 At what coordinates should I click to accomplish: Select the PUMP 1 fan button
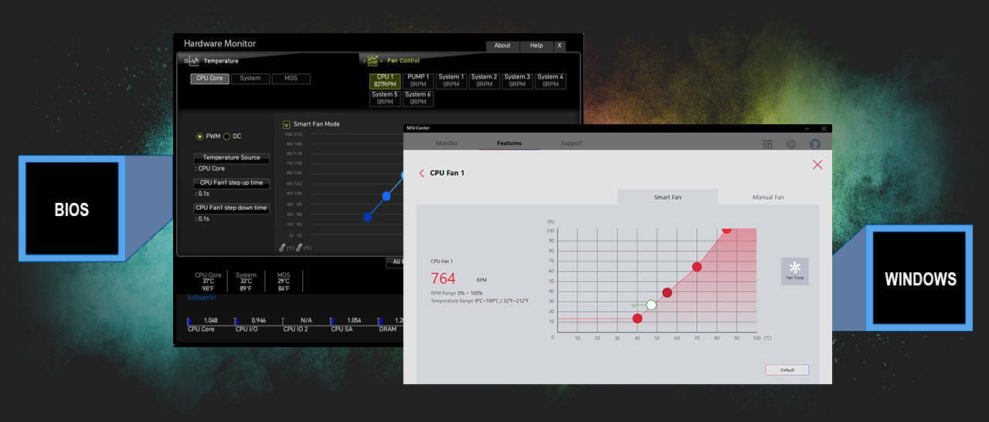418,81
